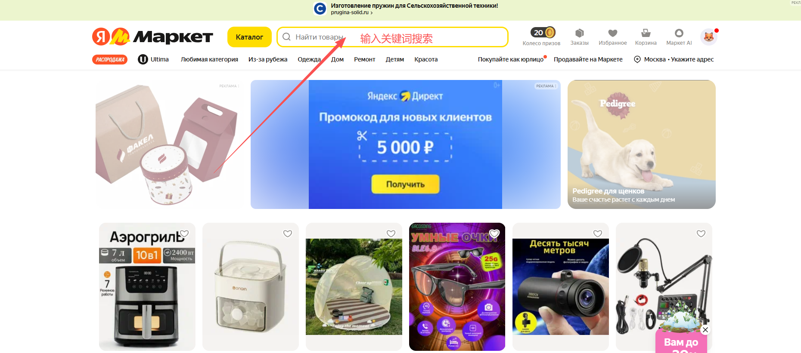Focus the Найти товары search field
The width and height of the screenshot is (801, 353).
(392, 37)
